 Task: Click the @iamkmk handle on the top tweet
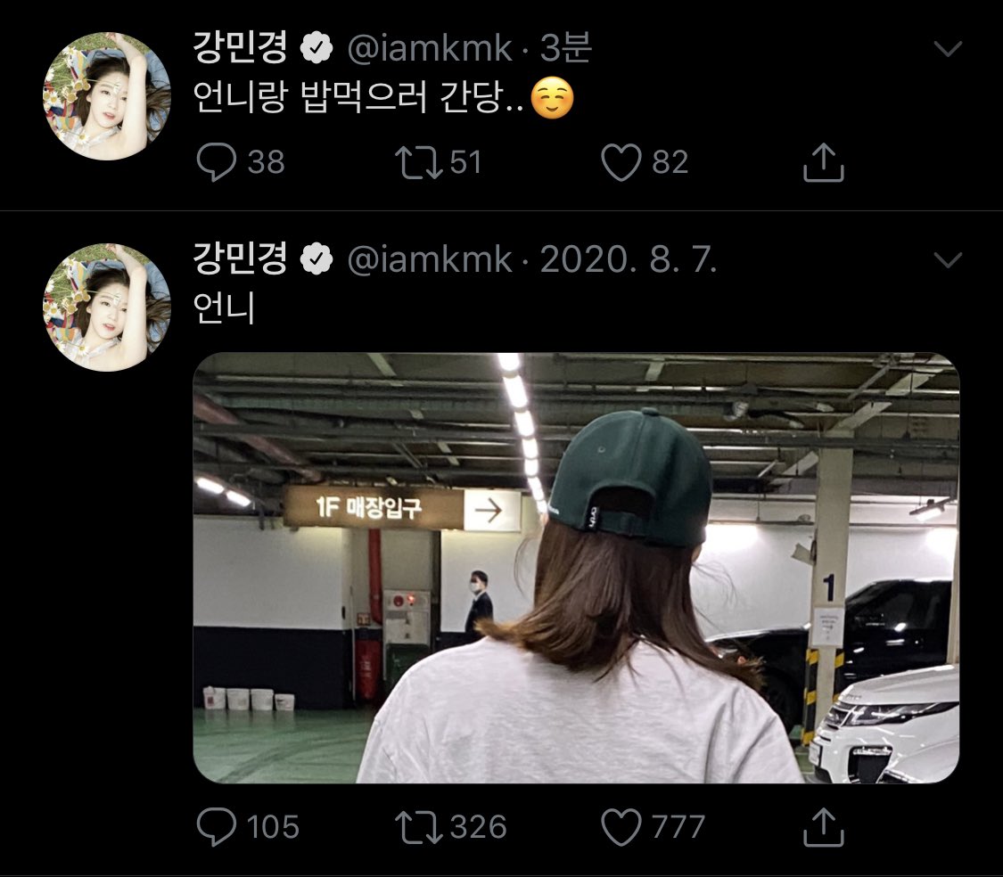tap(428, 49)
